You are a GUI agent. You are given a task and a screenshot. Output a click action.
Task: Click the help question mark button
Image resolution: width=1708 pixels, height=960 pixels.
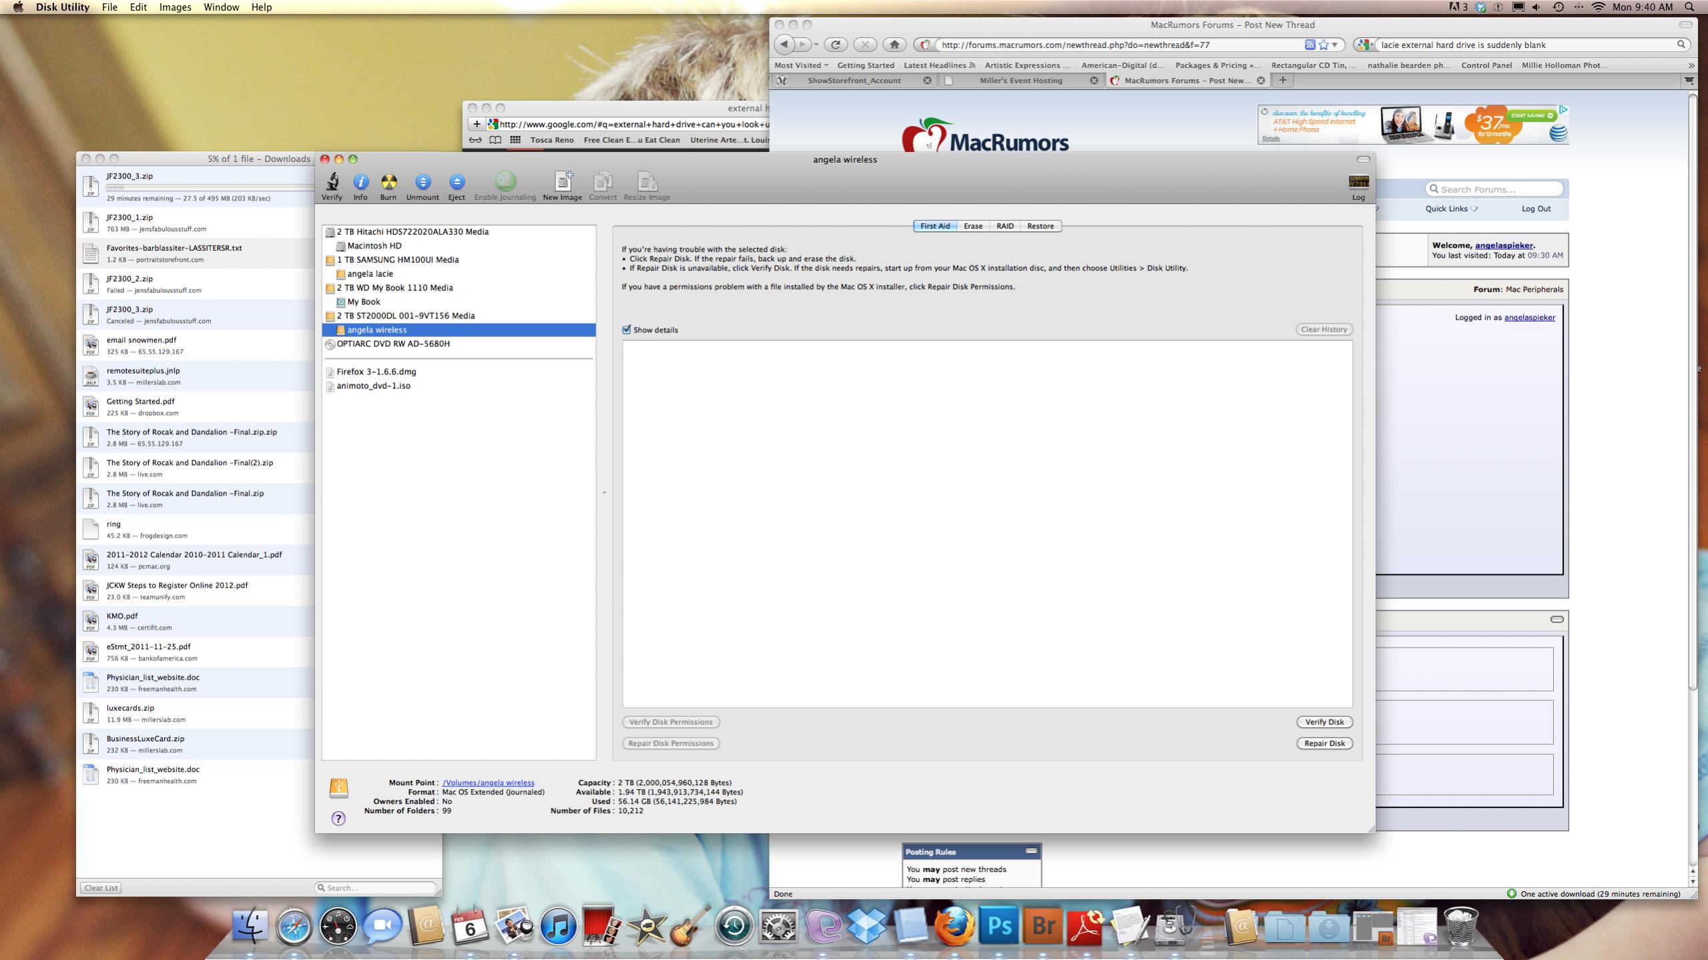pos(338,819)
